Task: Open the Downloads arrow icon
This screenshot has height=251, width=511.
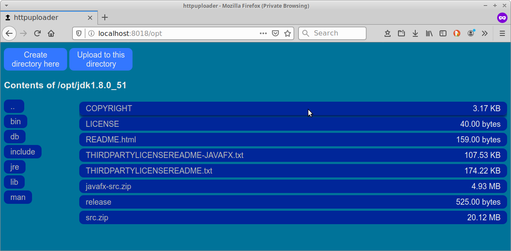Action: point(415,33)
